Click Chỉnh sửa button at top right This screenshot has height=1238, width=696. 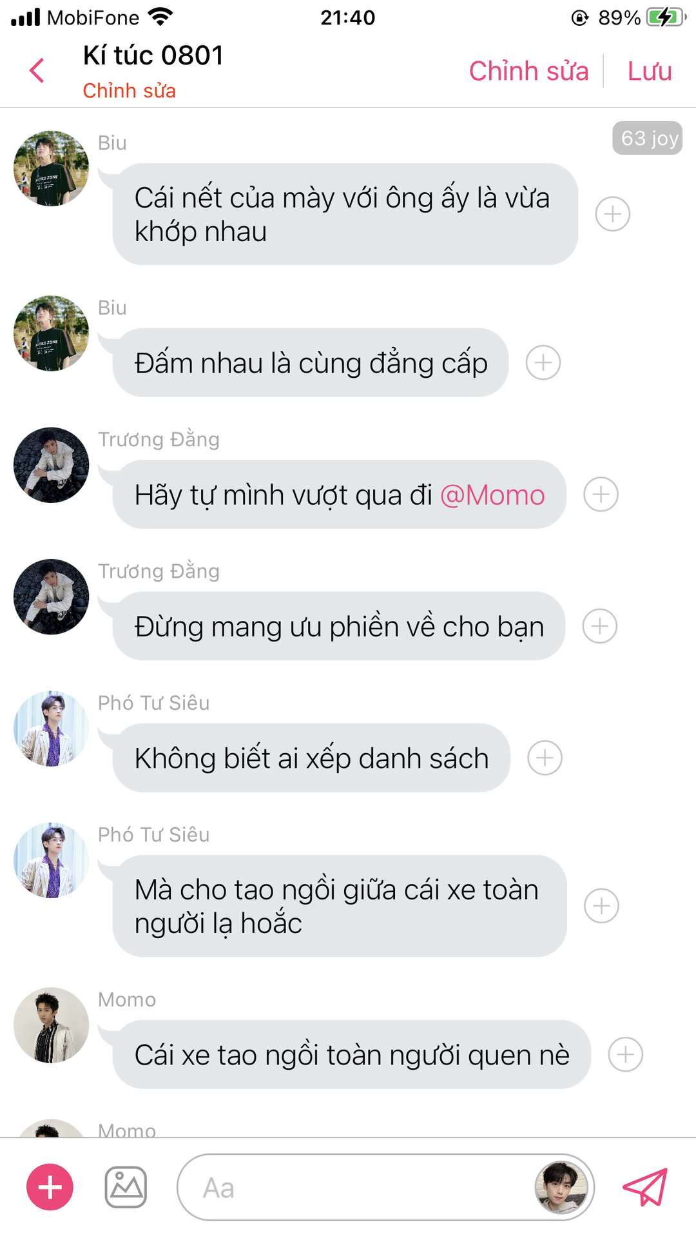click(x=528, y=71)
